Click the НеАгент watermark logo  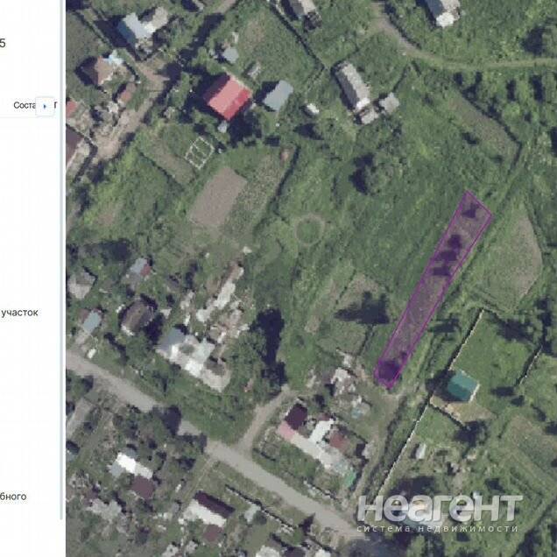click(x=440, y=507)
